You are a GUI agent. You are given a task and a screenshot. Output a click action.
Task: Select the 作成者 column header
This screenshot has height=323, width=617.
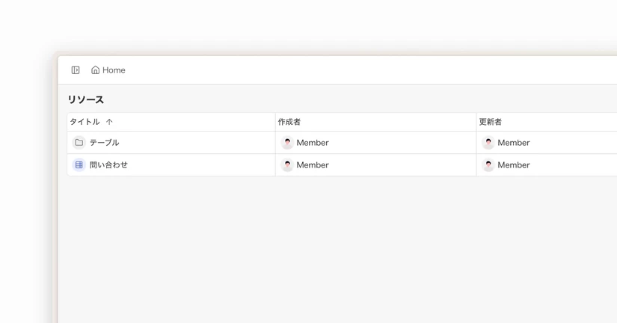pyautogui.click(x=289, y=122)
